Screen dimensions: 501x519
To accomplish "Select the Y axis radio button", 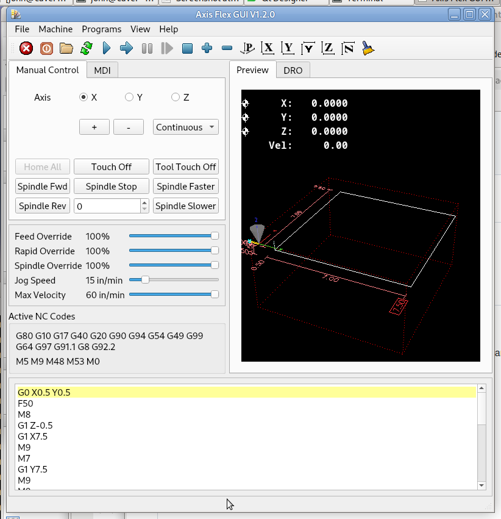I will tap(129, 97).
